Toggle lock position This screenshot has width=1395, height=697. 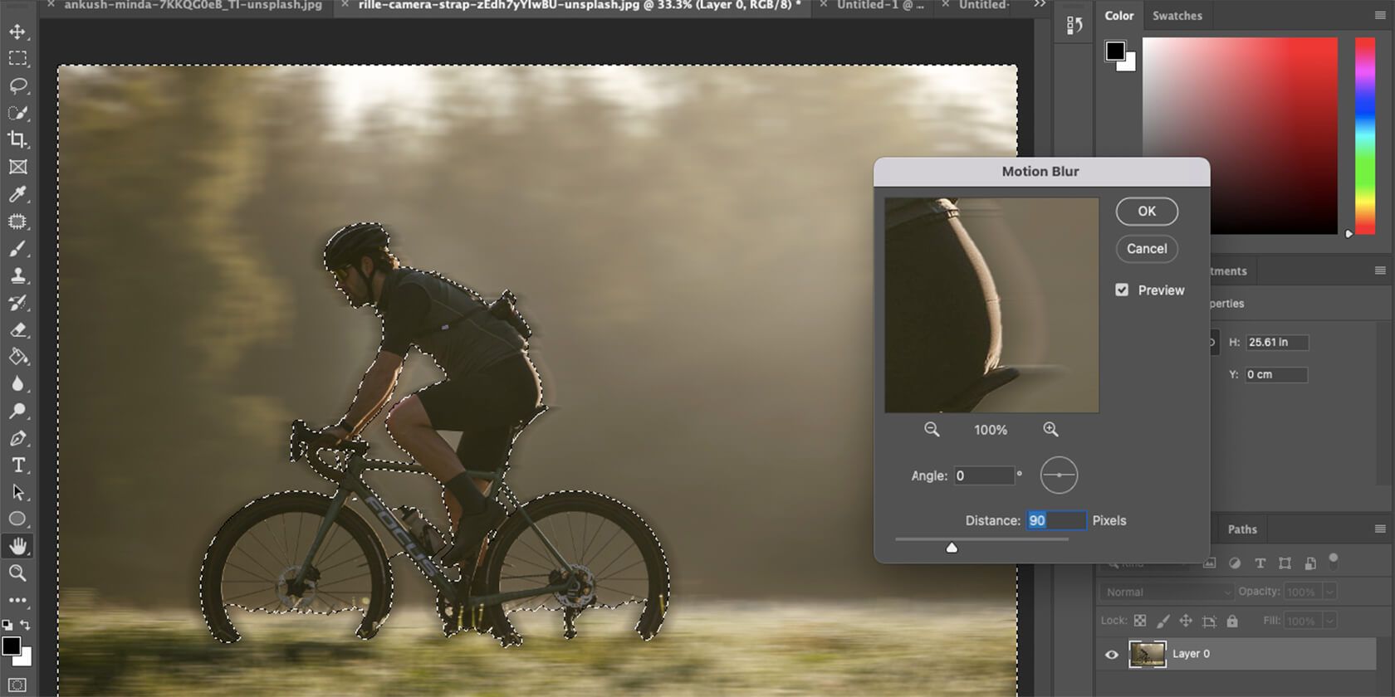(x=1186, y=621)
